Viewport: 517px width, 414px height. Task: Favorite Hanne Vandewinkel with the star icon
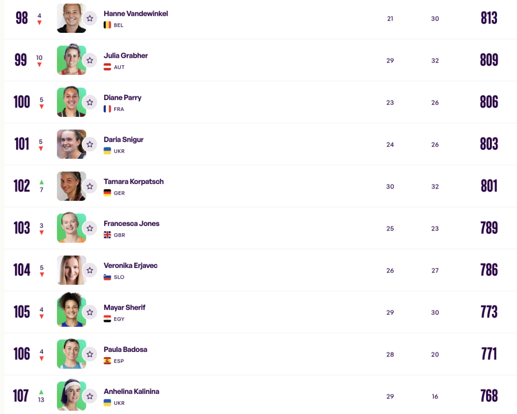[x=90, y=18]
